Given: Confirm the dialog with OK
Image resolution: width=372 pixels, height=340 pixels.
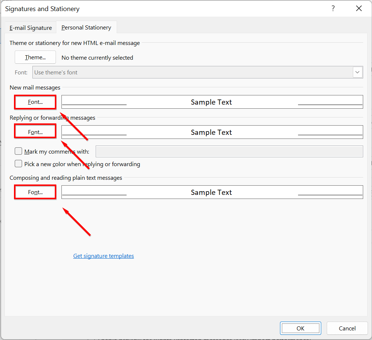Looking at the screenshot, I should click(x=300, y=328).
